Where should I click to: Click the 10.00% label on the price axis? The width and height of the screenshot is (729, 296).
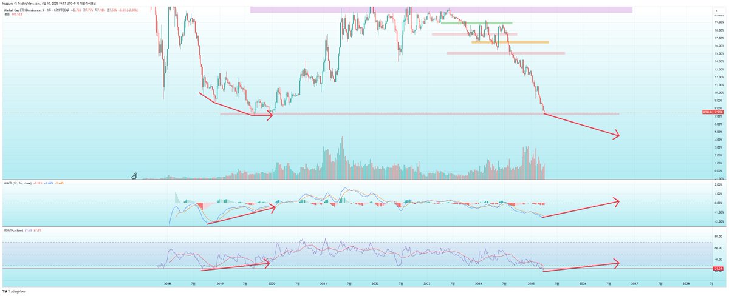point(719,93)
